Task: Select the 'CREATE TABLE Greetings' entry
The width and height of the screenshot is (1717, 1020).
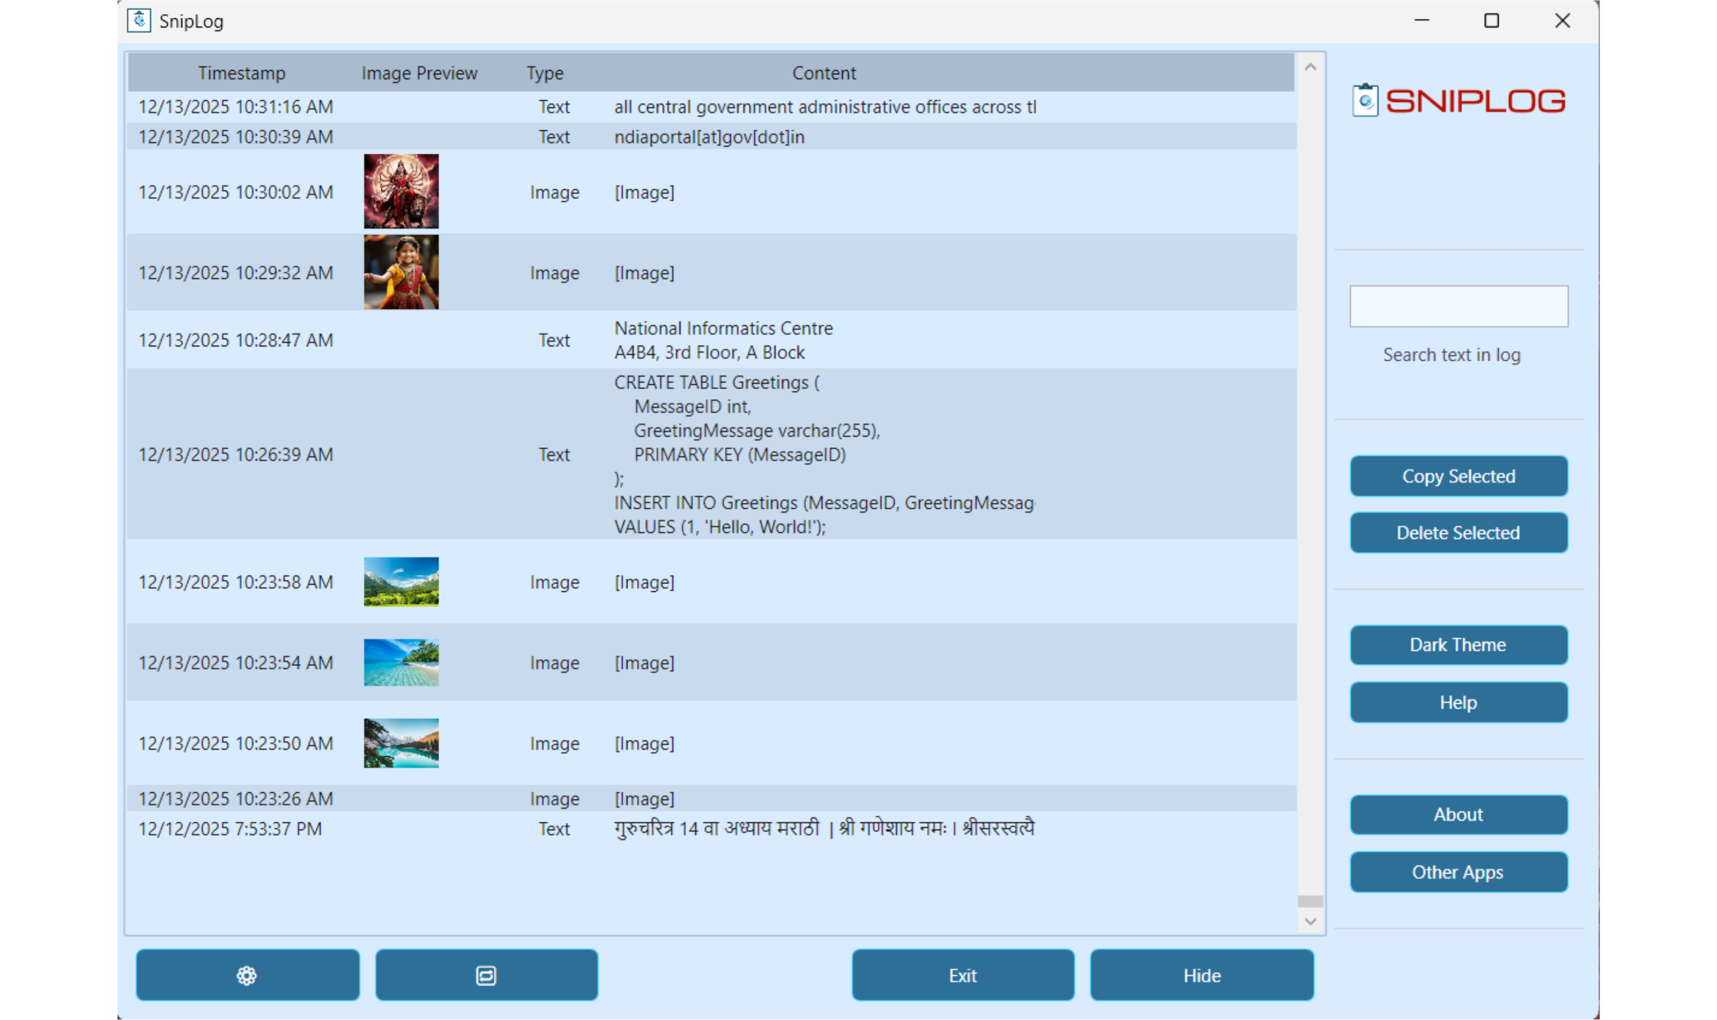Action: 711,454
